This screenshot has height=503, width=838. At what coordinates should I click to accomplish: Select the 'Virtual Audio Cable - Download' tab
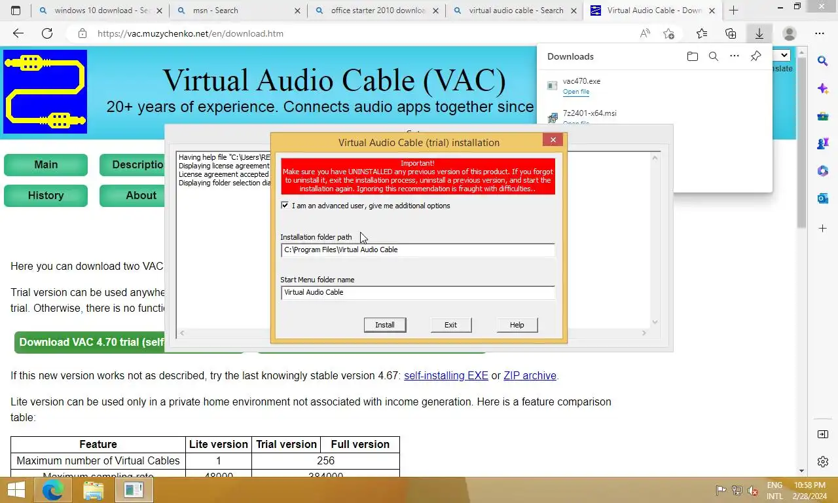tap(654, 10)
